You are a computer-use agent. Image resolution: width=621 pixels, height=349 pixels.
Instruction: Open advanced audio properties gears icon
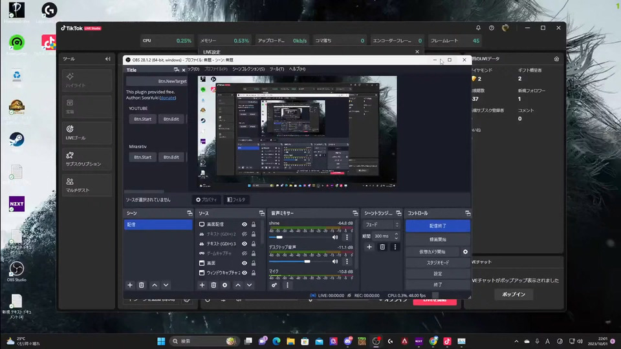(x=275, y=285)
